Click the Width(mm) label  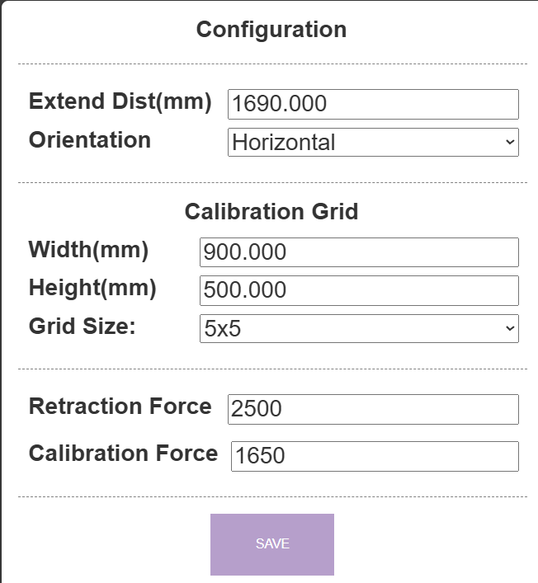(88, 250)
